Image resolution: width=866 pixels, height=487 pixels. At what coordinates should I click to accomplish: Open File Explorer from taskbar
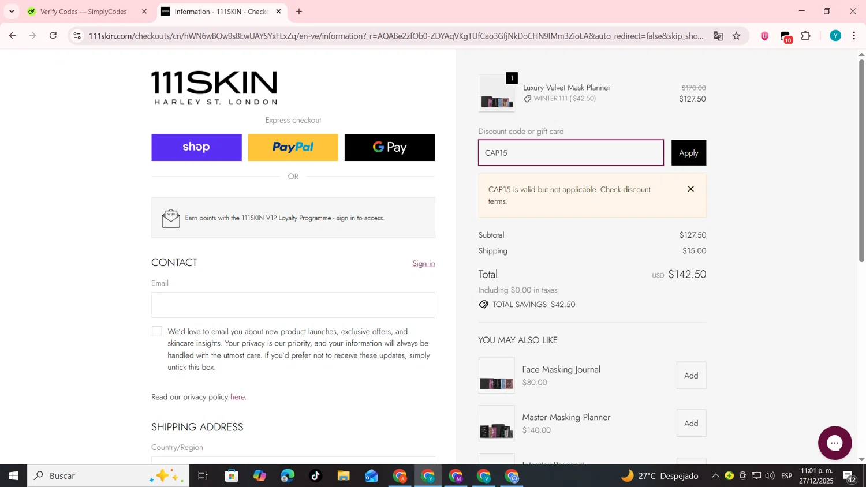pos(344,476)
